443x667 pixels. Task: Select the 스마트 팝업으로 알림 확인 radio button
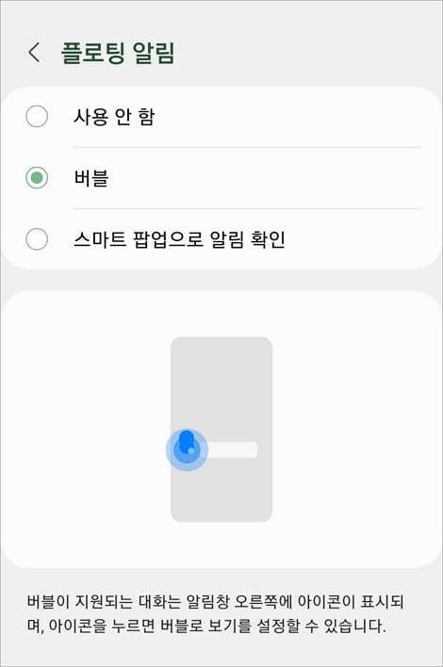[37, 239]
